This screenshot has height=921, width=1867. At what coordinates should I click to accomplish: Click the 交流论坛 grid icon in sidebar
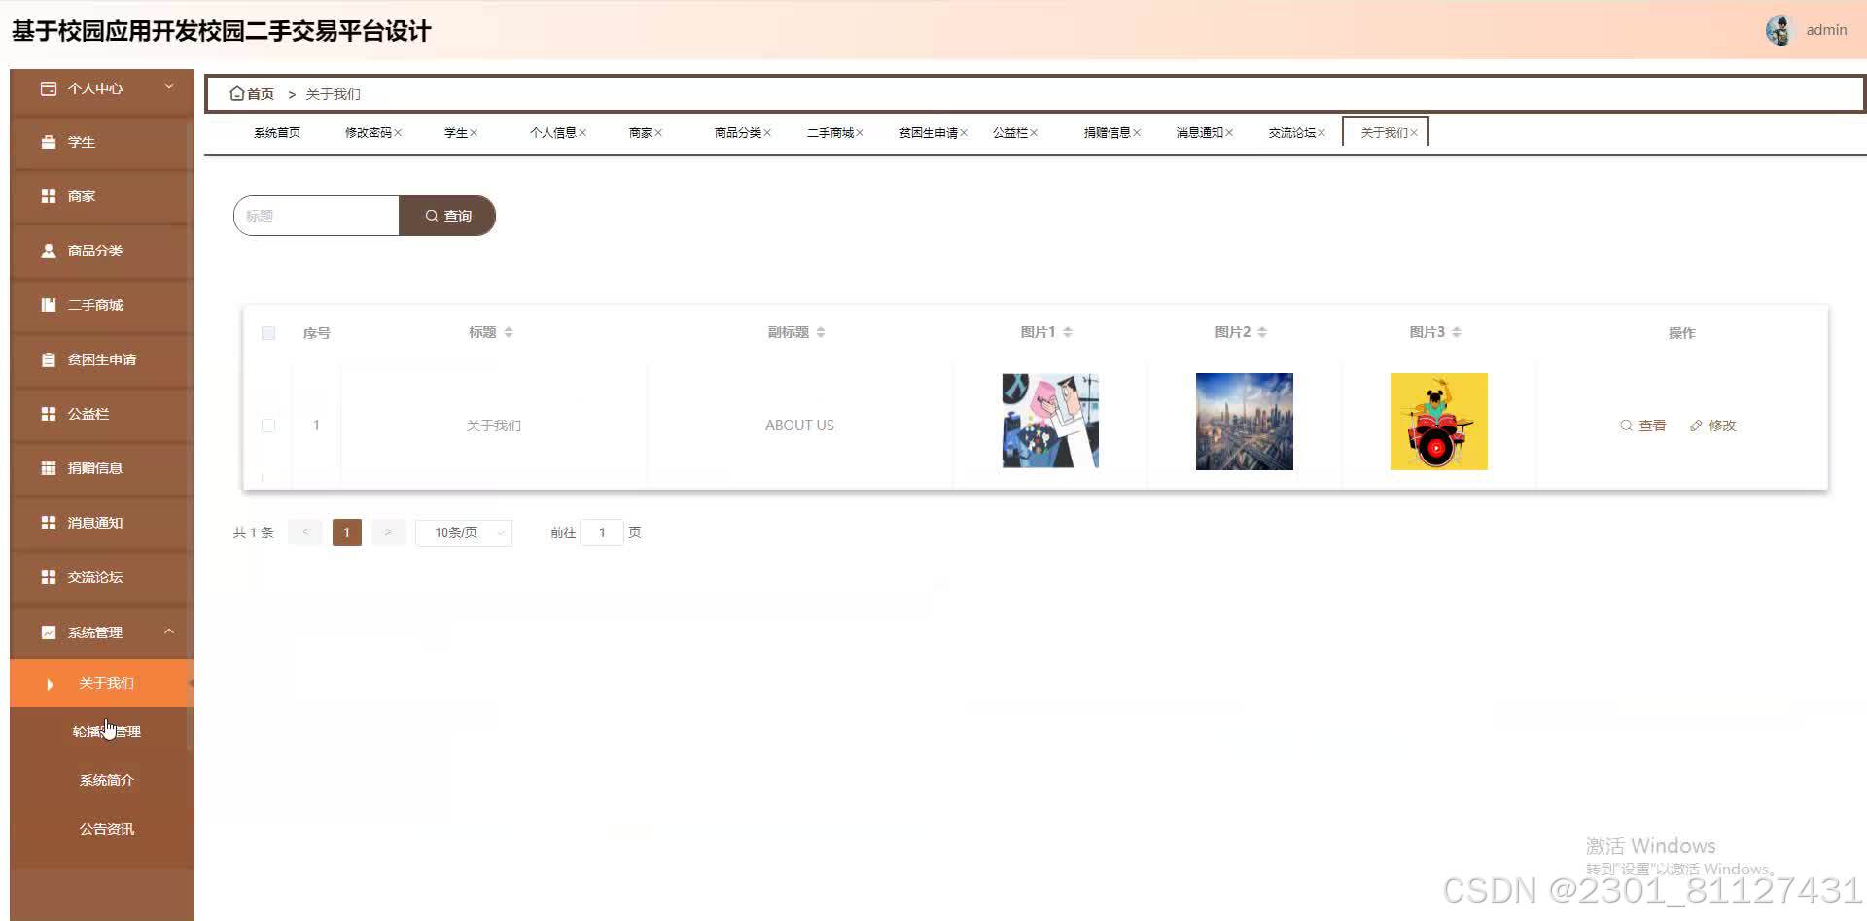[49, 577]
